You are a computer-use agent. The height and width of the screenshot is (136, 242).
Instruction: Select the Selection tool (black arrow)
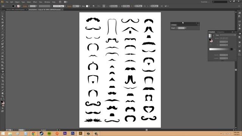click(2, 13)
